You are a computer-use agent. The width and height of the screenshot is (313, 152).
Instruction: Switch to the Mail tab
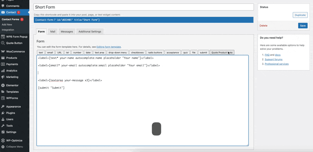click(53, 32)
